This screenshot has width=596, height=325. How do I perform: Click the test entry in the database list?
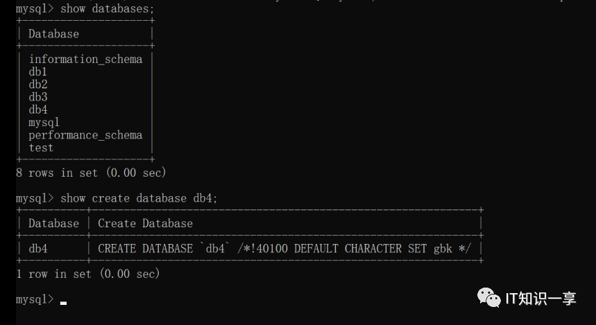(41, 148)
